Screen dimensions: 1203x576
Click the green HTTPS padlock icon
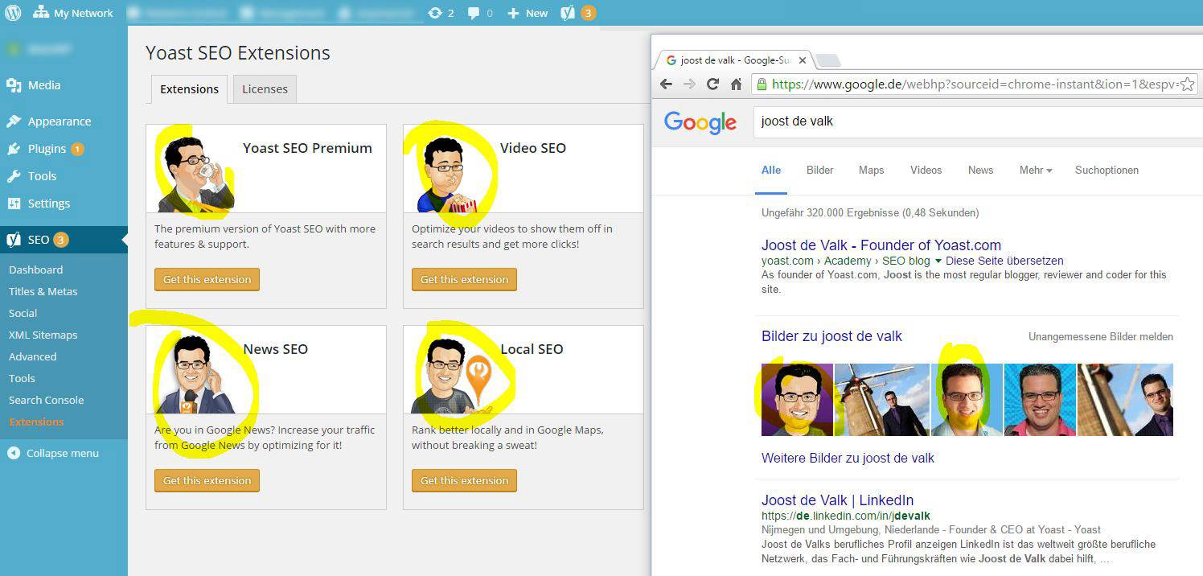761,84
